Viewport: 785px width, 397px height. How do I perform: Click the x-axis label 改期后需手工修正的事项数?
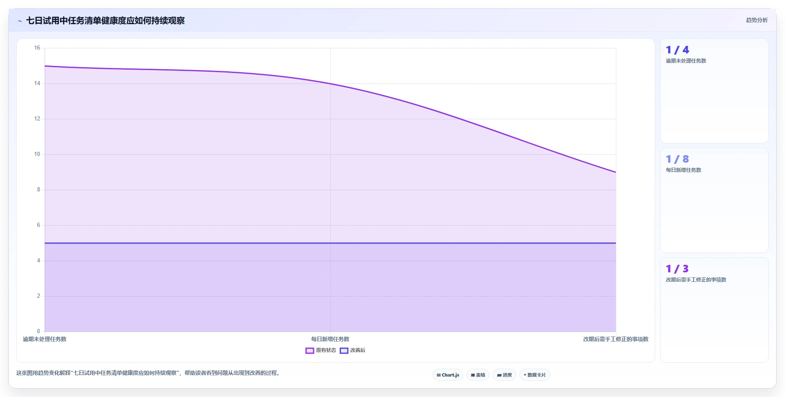click(x=616, y=339)
